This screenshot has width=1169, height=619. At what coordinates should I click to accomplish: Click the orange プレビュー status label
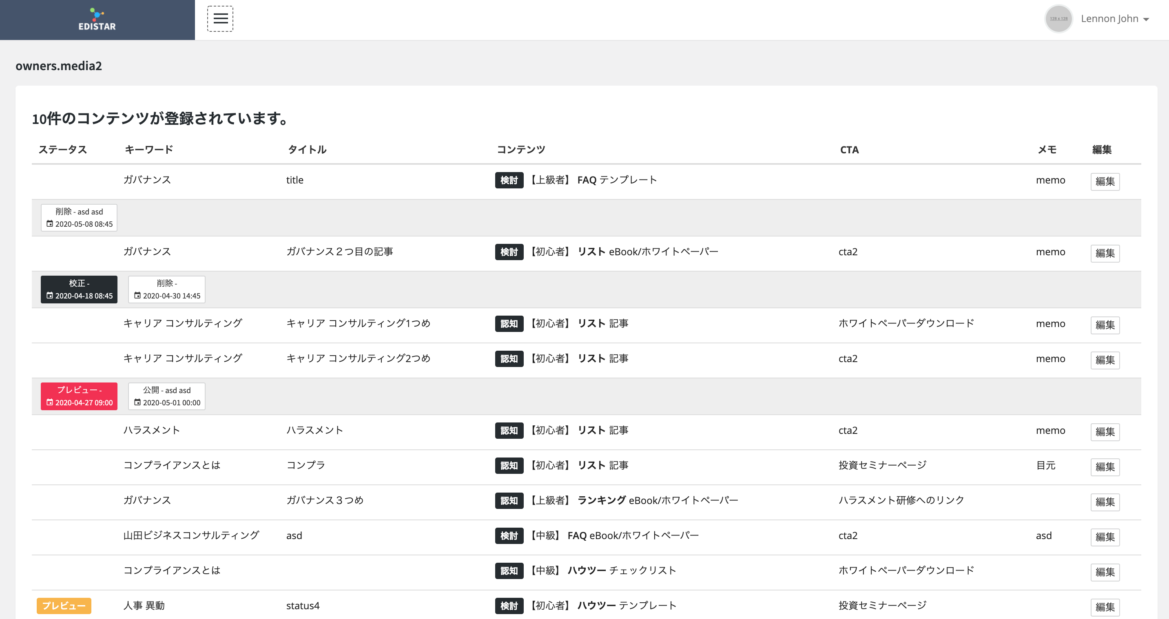tap(64, 606)
